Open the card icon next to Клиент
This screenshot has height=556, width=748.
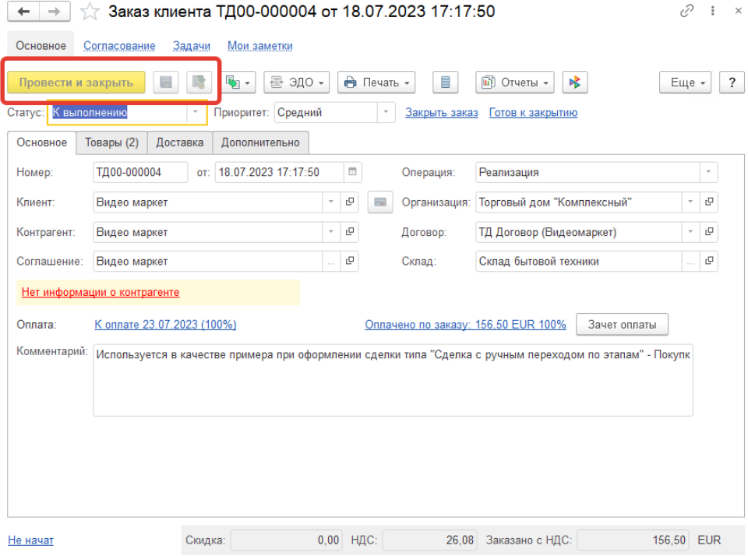coord(380,202)
